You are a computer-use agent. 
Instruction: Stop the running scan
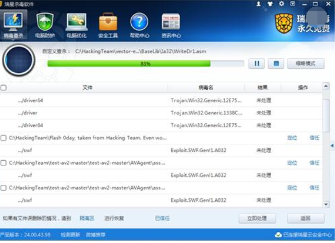point(276,63)
